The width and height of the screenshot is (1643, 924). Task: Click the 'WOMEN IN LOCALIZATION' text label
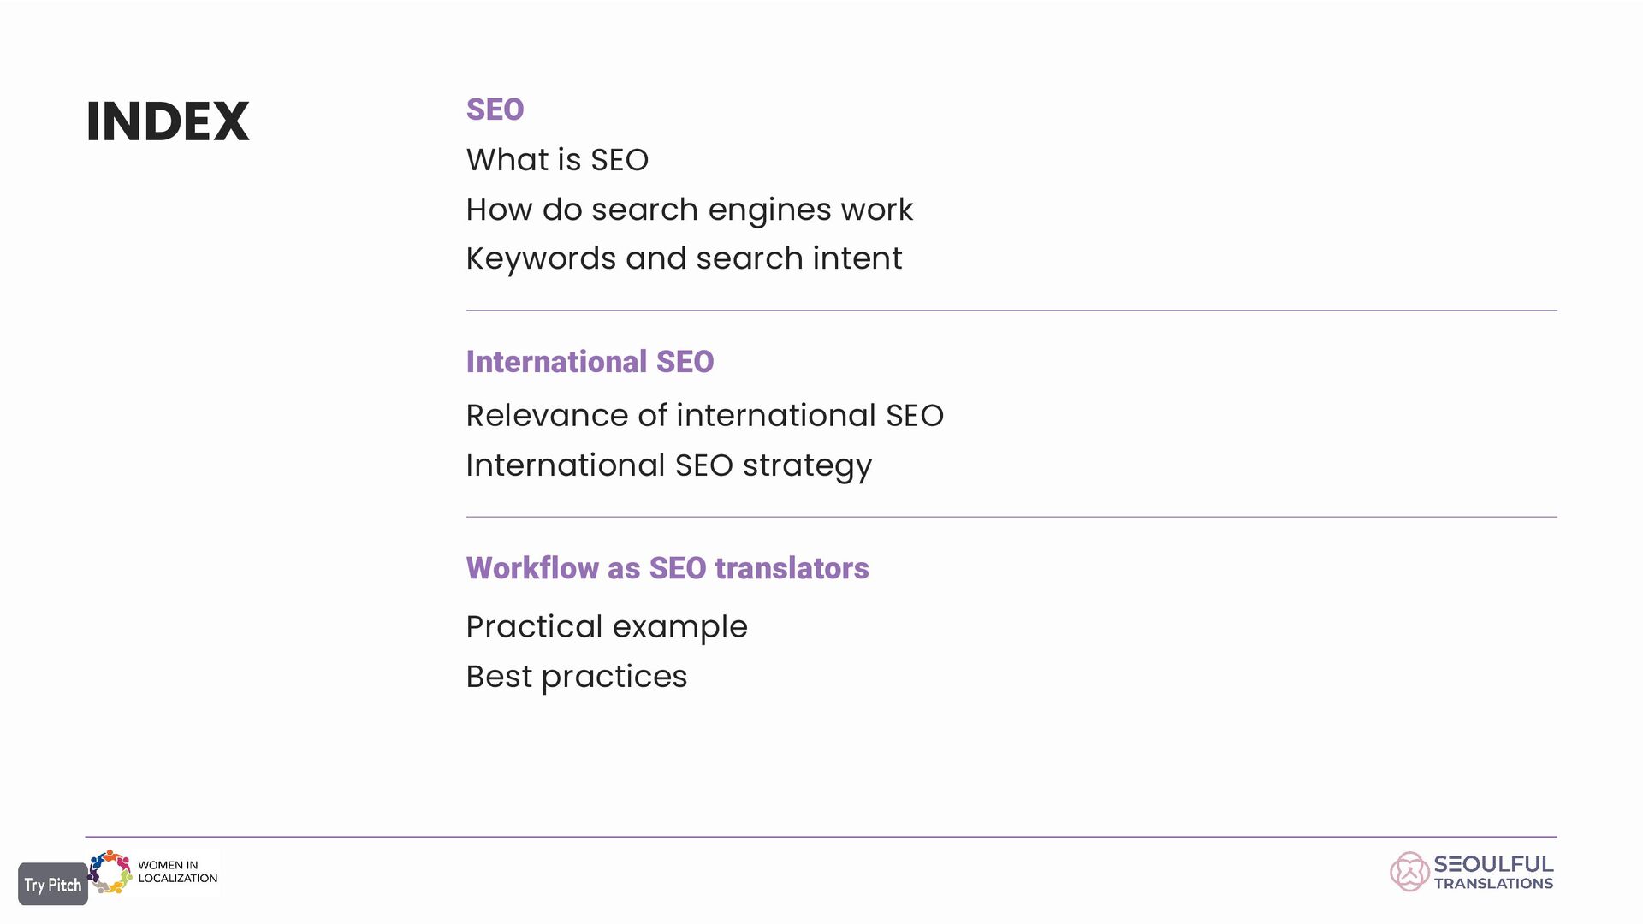tap(177, 872)
